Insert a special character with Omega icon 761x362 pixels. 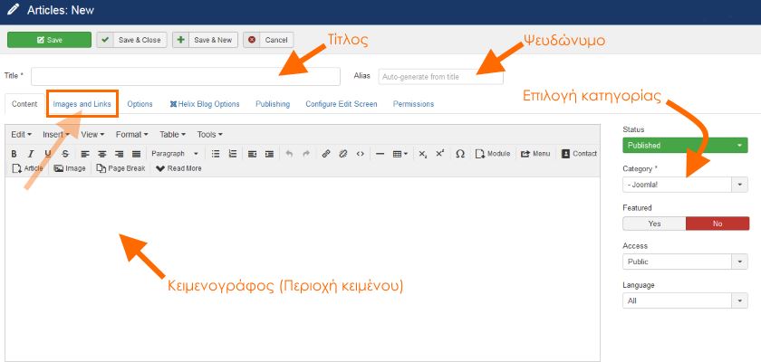(x=460, y=154)
